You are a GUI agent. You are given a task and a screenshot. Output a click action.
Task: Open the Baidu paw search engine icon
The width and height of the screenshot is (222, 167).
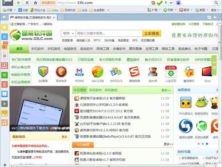(x=178, y=3)
